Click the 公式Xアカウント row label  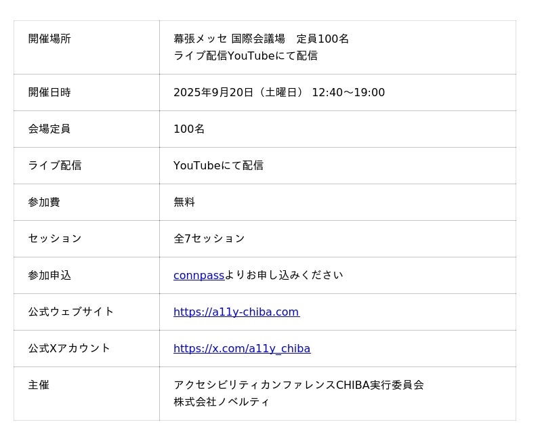click(69, 348)
